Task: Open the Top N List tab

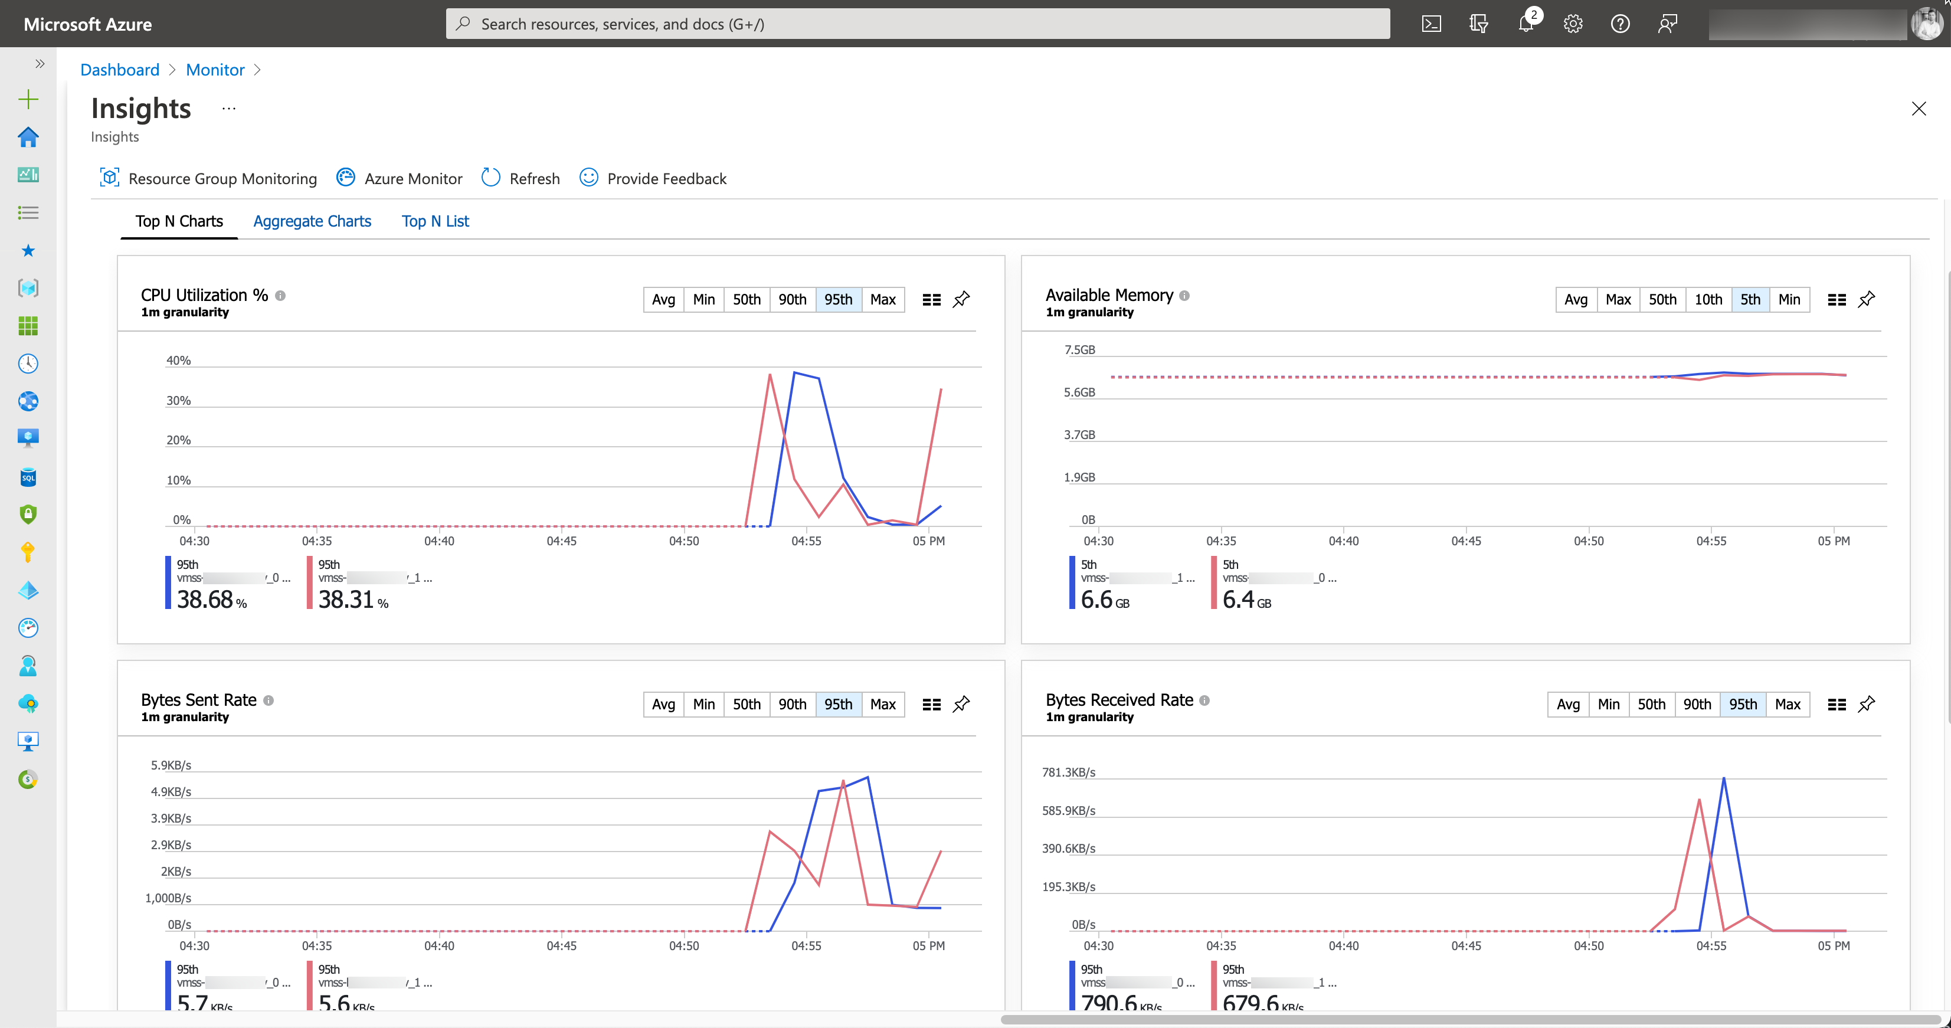Action: tap(435, 221)
